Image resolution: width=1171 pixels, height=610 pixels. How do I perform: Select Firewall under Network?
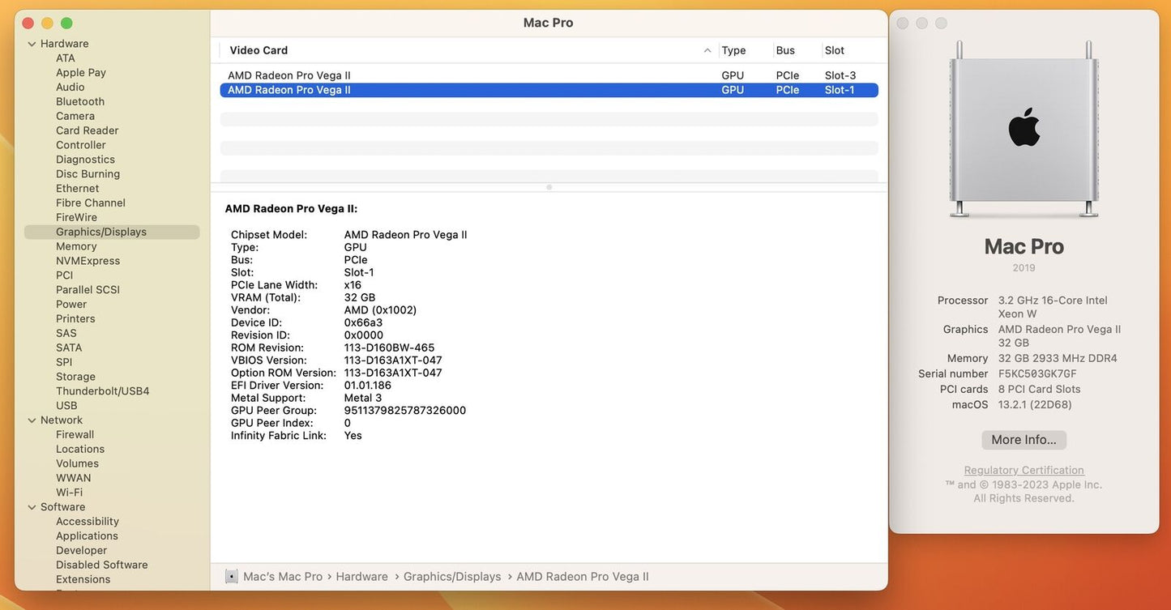(x=75, y=435)
